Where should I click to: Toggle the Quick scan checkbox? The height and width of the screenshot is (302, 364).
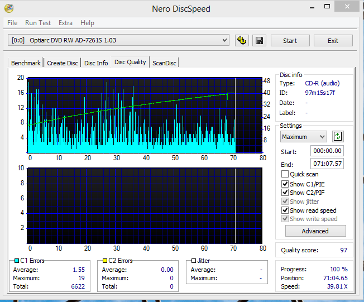coord(285,174)
